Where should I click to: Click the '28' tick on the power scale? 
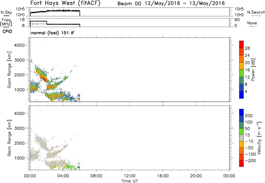(x=247, y=48)
